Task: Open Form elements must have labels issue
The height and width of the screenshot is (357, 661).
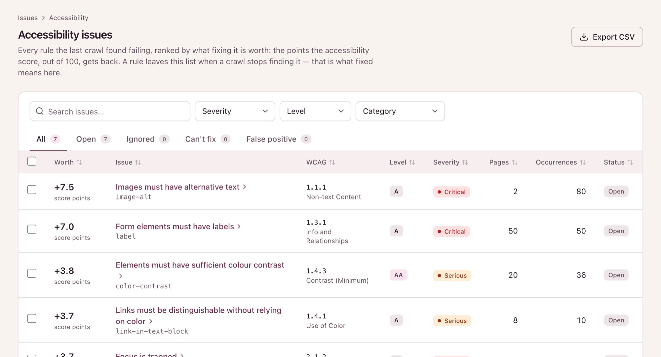Action: [x=175, y=227]
